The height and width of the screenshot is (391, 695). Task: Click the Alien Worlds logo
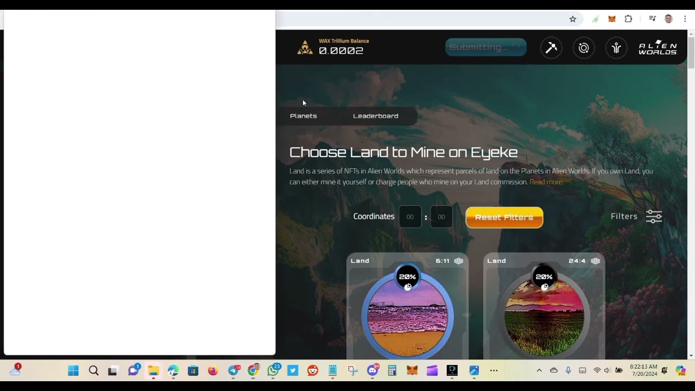coord(658,48)
